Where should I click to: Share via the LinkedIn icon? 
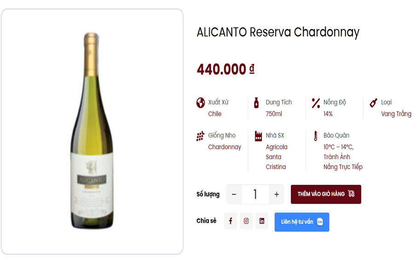[262, 221]
